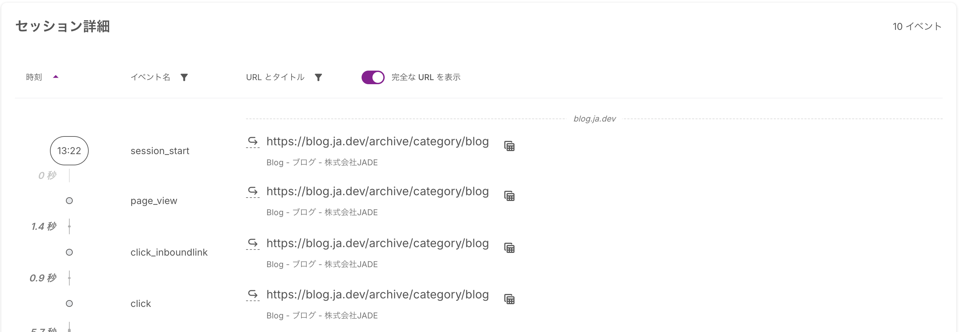Open the click_inboundlink row URL link
Screen dimensions: 960x332
click(x=378, y=243)
